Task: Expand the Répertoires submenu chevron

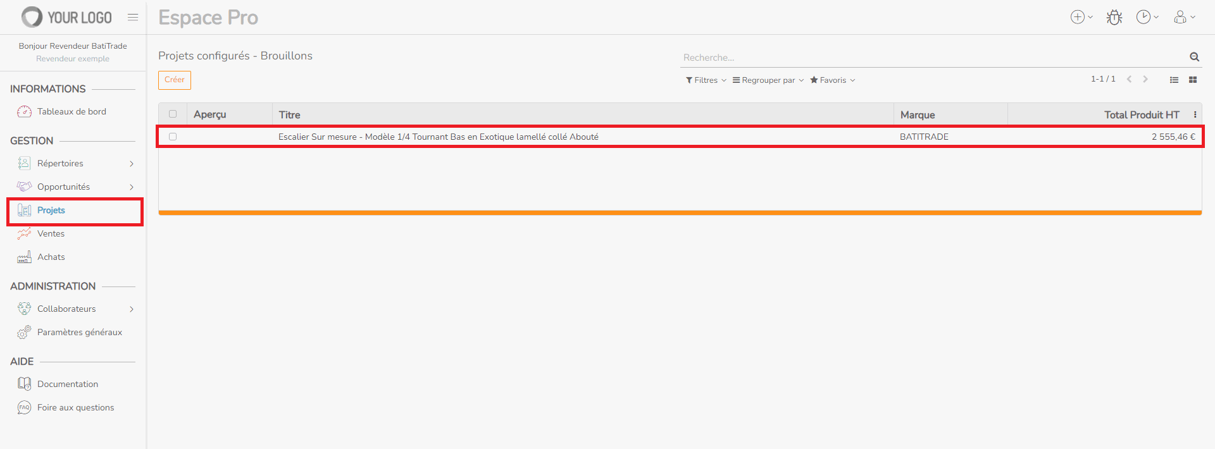Action: tap(132, 164)
